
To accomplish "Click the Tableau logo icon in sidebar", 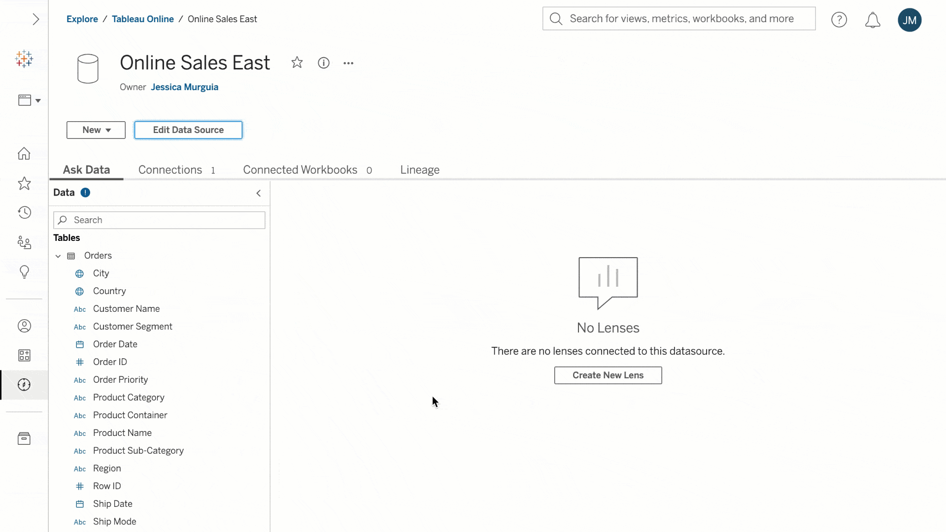I will click(x=24, y=60).
